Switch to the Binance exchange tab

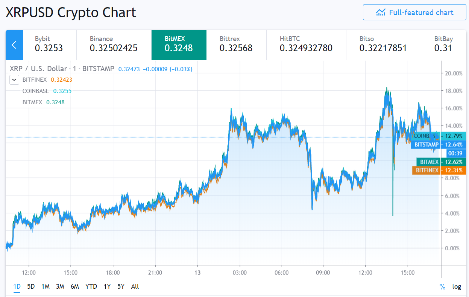click(x=113, y=44)
